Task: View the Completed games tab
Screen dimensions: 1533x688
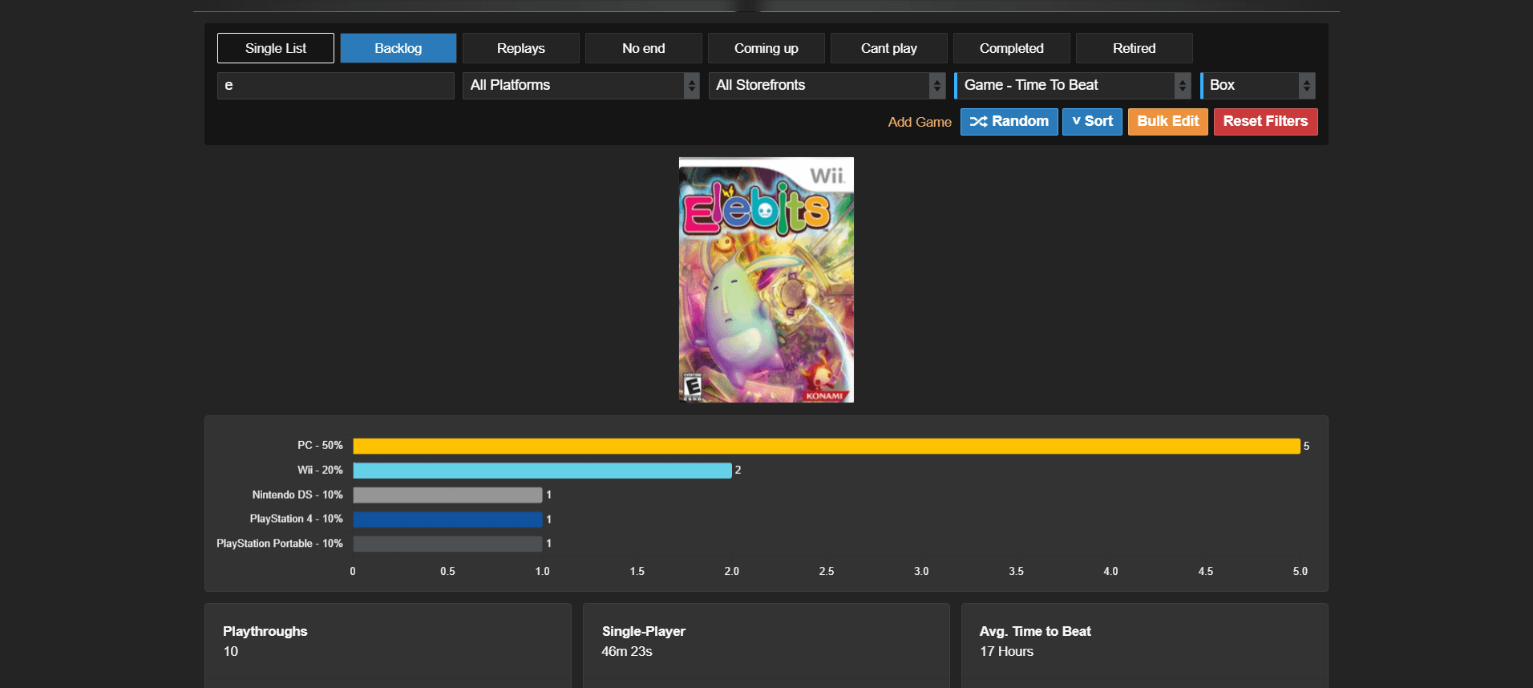Action: tap(1011, 48)
